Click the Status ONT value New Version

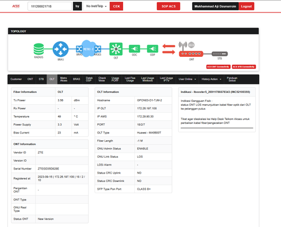tap(46, 219)
